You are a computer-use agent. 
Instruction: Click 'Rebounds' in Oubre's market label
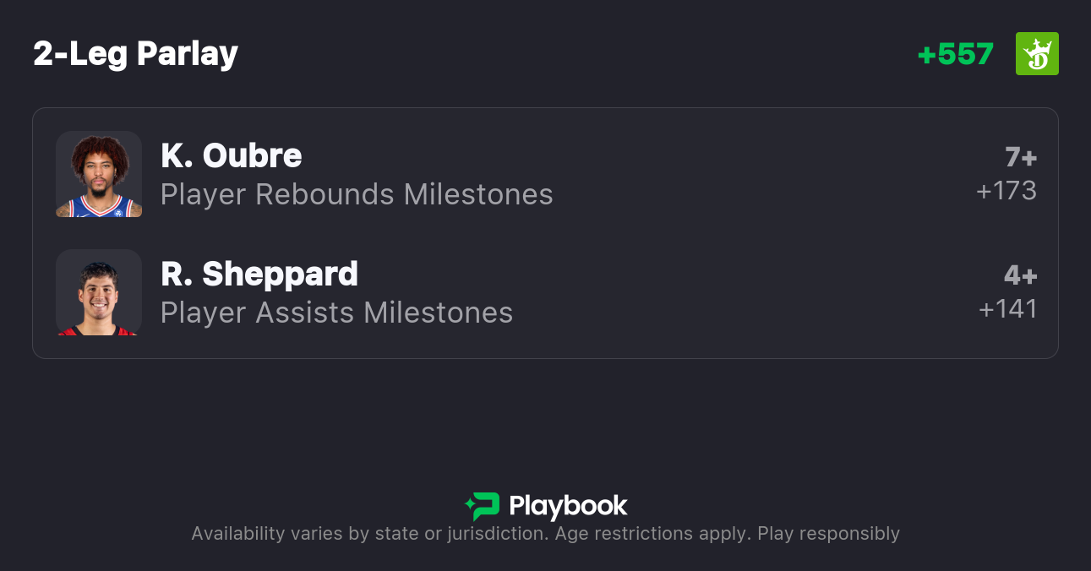click(325, 194)
